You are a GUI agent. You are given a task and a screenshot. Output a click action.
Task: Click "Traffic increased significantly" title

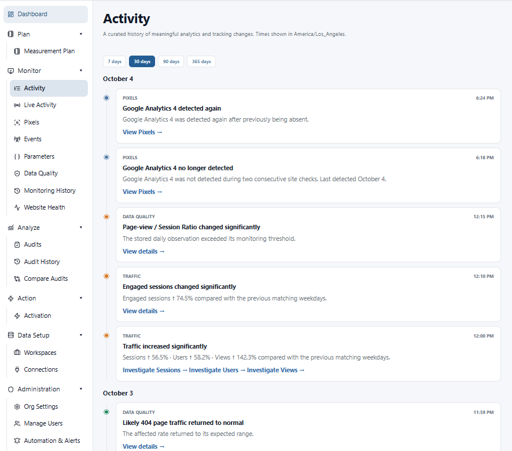click(165, 346)
